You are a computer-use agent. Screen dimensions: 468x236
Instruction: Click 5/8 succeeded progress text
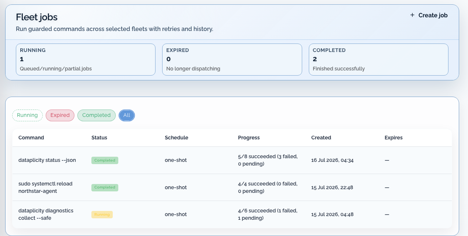pos(268,160)
